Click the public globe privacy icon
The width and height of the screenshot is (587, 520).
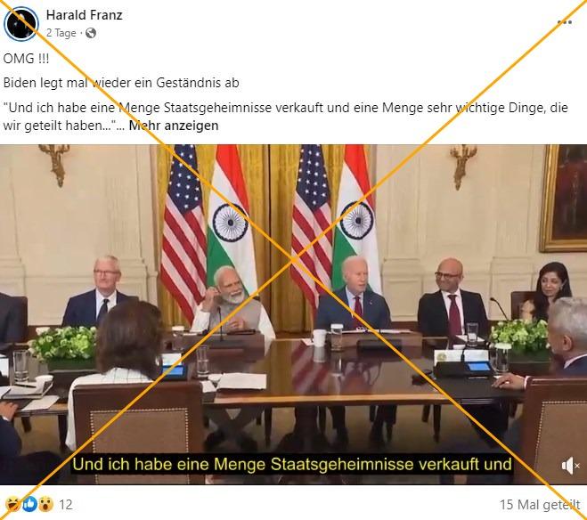91,33
